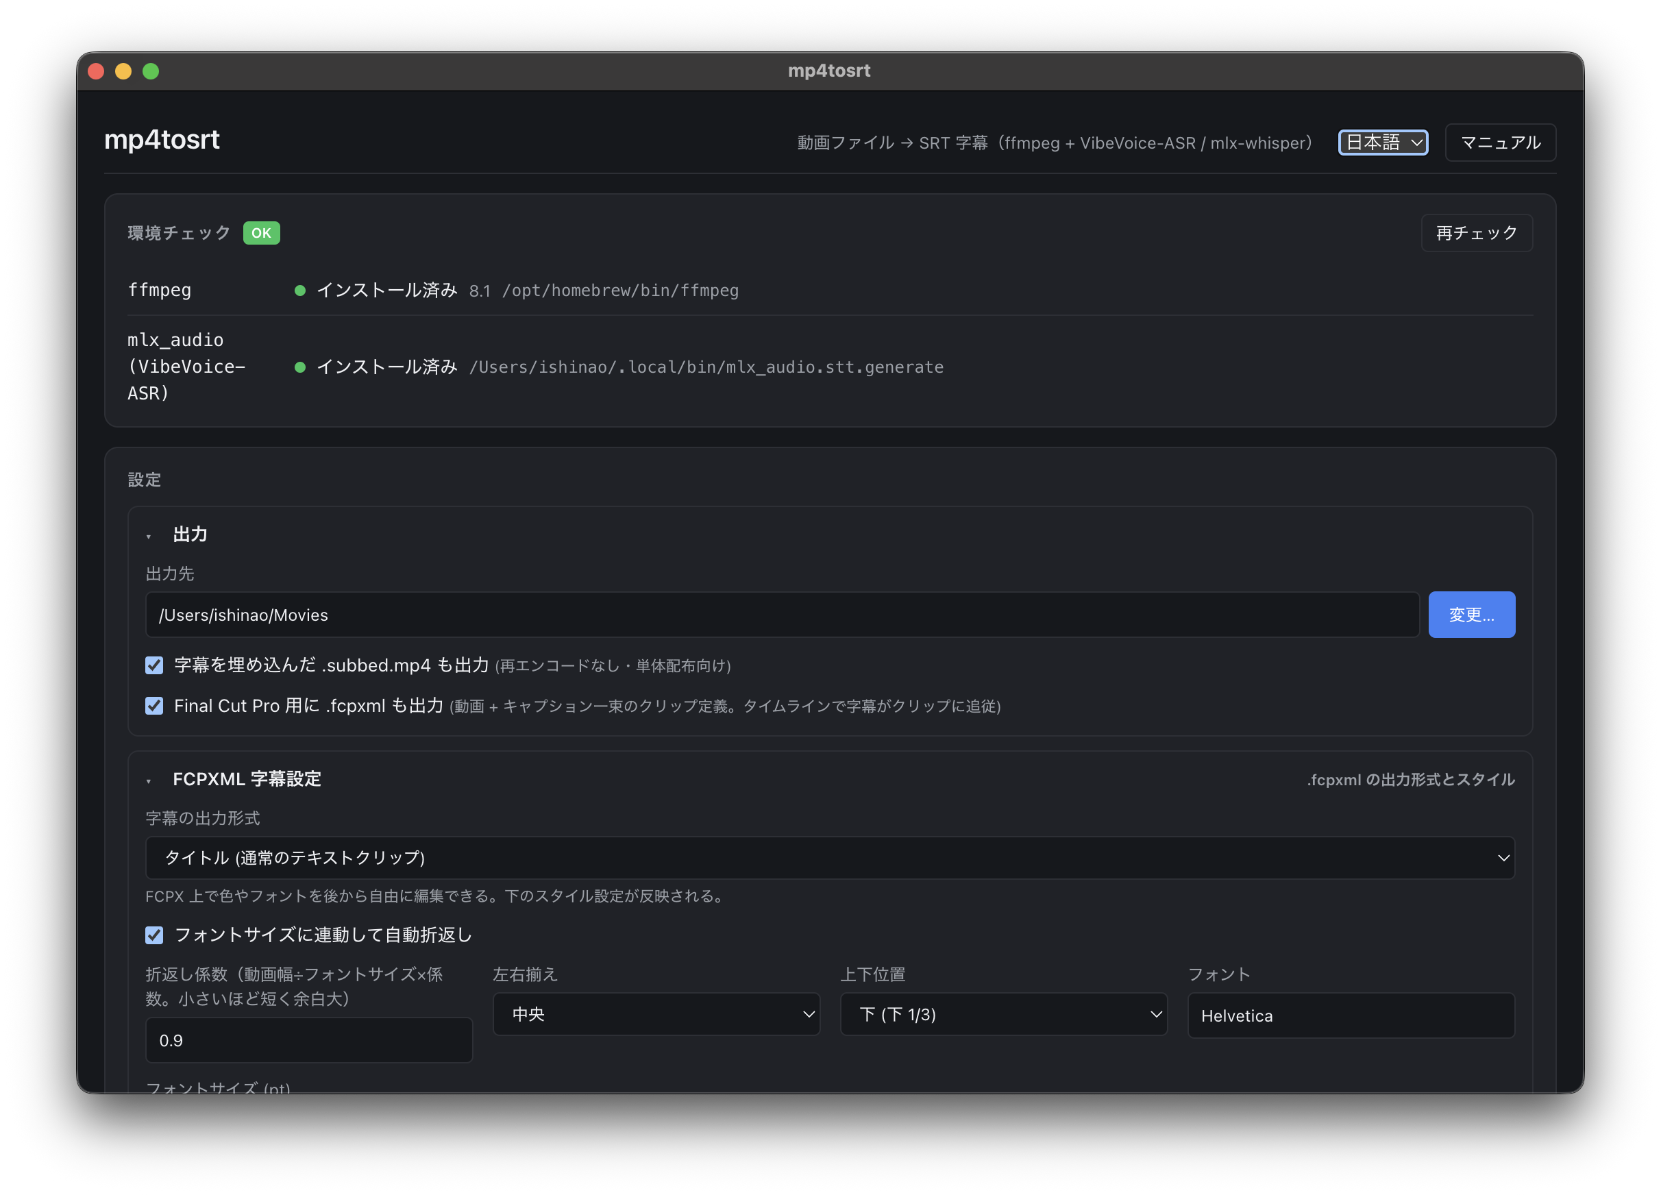Open the 日本語 language dropdown
The image size is (1661, 1195).
coord(1383,142)
